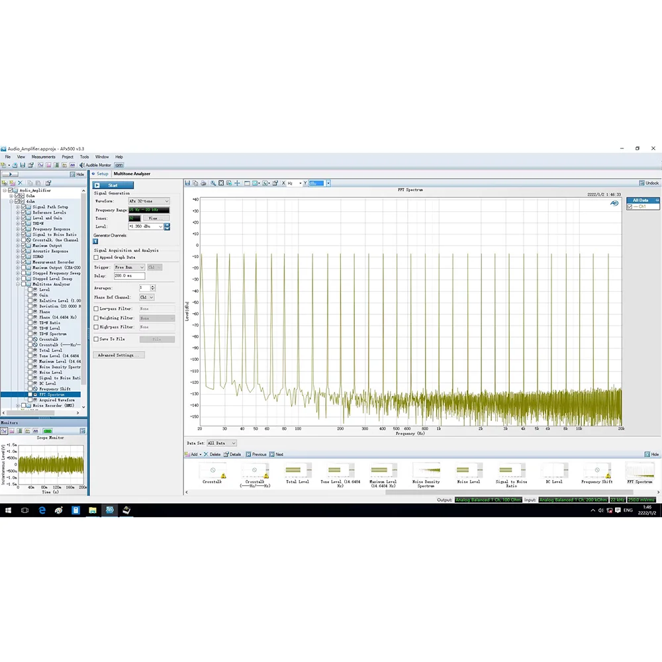
Task: Open Advanced Settings dialog
Action: [116, 355]
